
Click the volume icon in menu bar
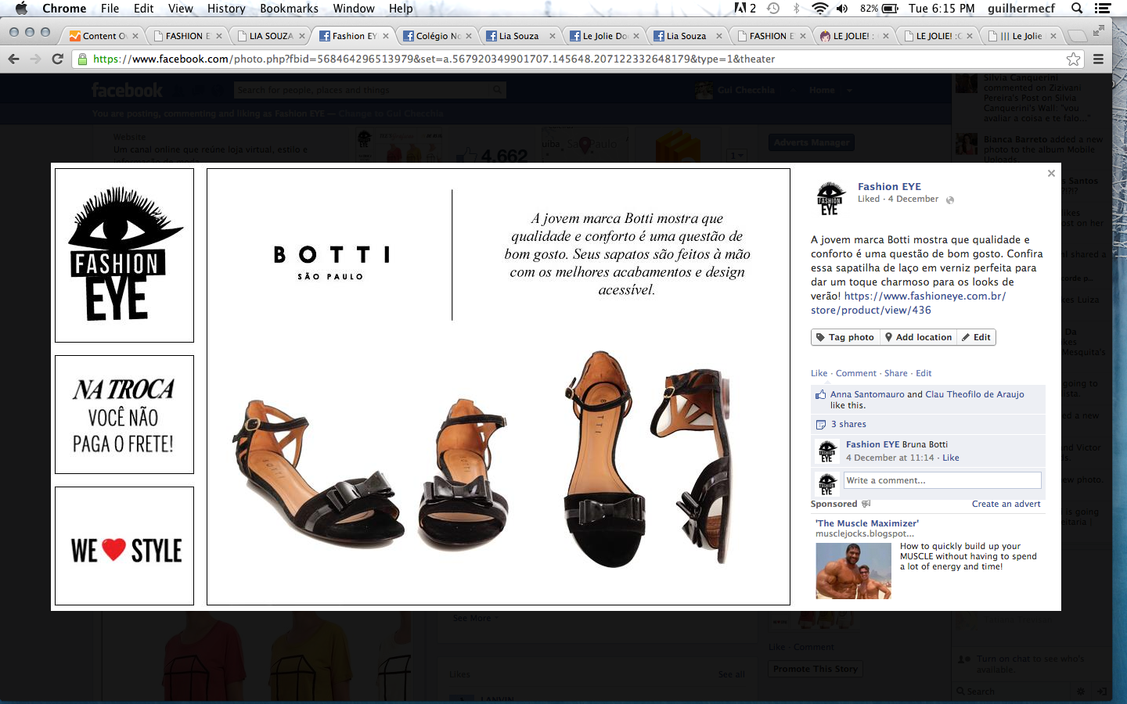pos(842,9)
